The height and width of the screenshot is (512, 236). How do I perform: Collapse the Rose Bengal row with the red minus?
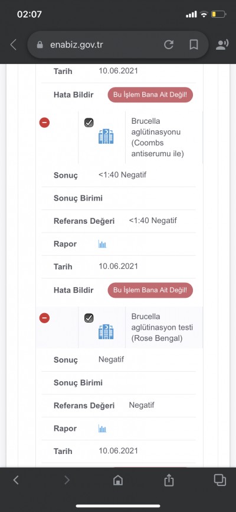[45, 318]
